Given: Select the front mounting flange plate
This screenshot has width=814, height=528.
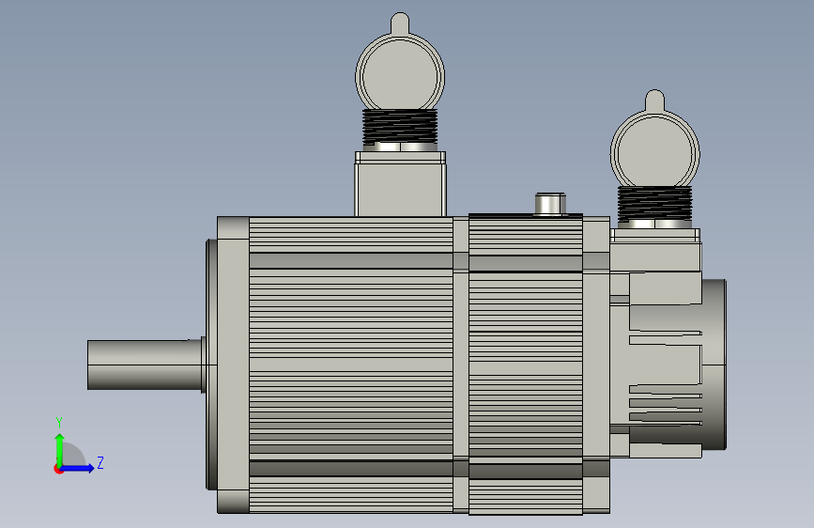Looking at the screenshot, I should pos(233,365).
